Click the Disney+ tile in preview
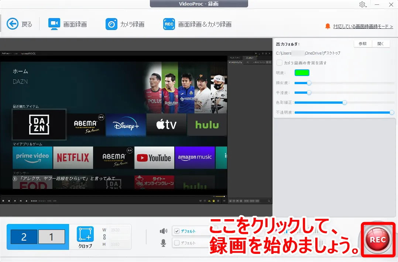 (126, 125)
